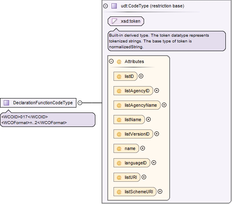Expand the languageID attribute
The image size is (232, 204).
click(154, 163)
